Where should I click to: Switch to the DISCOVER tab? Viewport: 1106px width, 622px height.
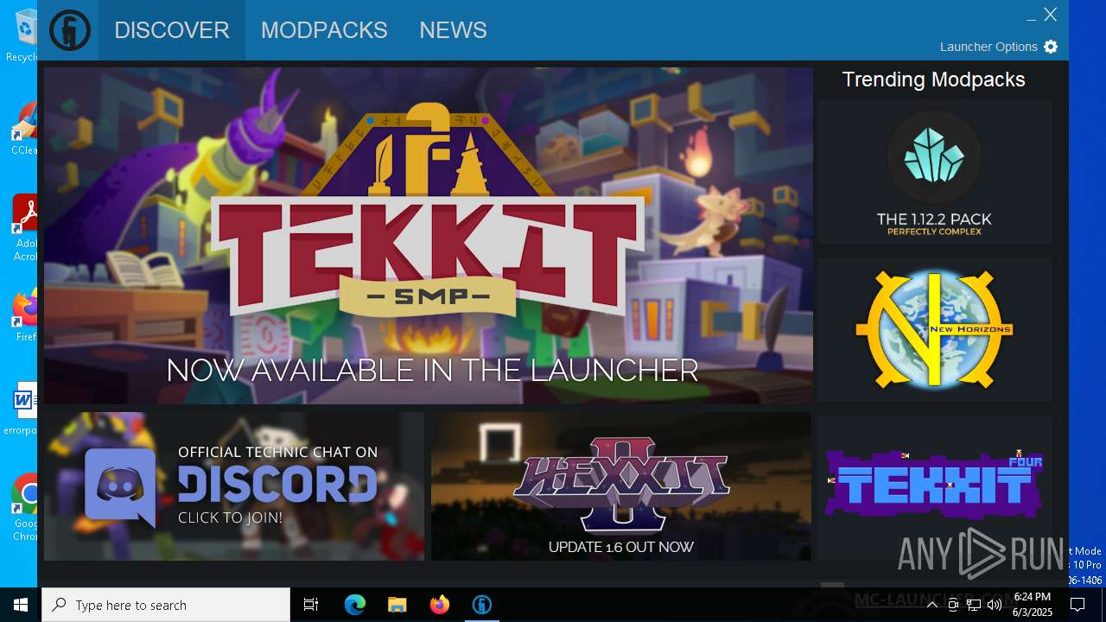(x=172, y=30)
